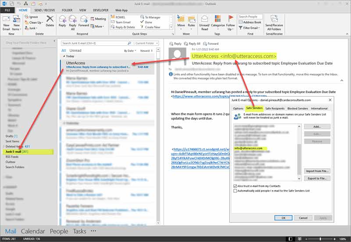
Task: Switch to the FOLDER ribbon tab
Action: (67, 10)
